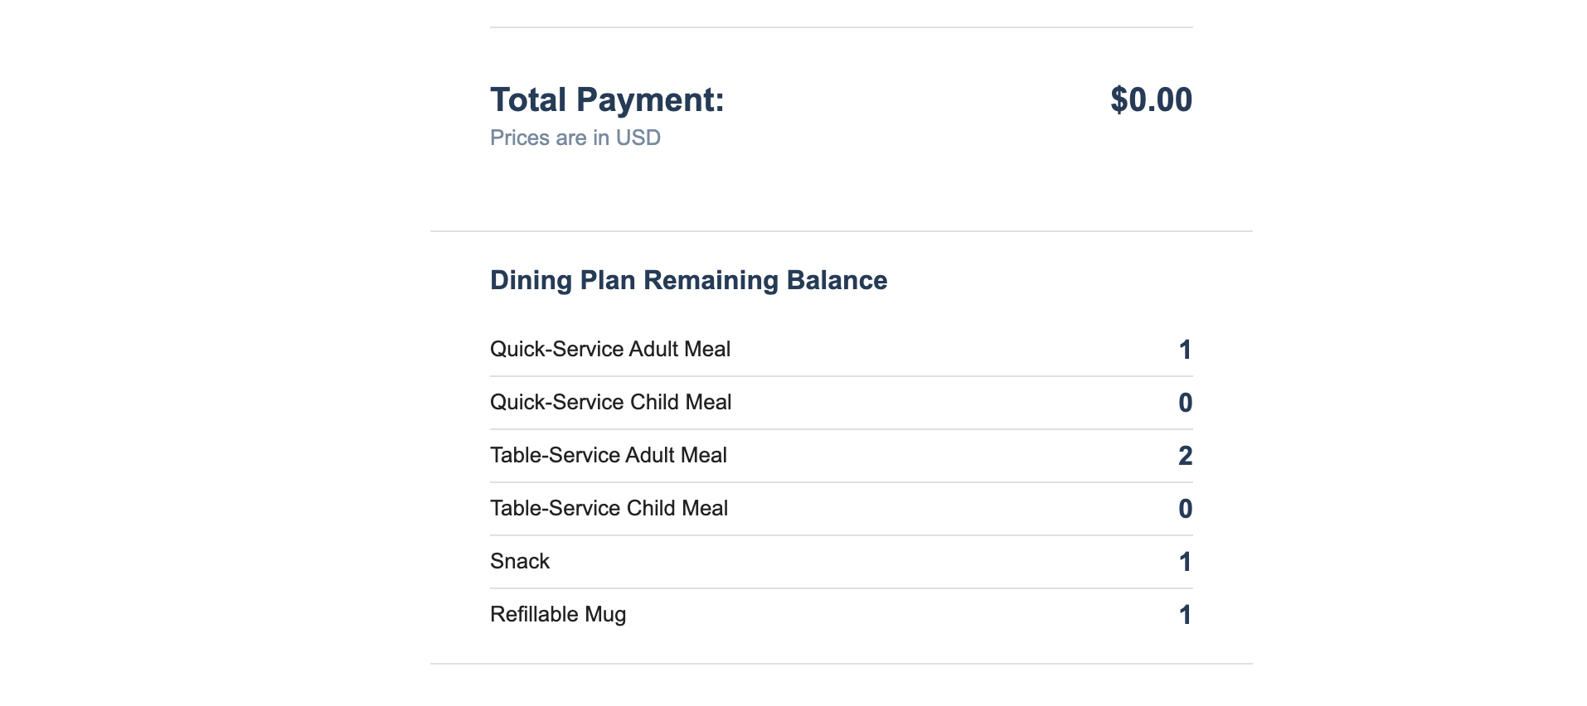This screenshot has width=1587, height=706.
Task: Click the Dining Plan Remaining Balance heading
Action: tap(688, 280)
